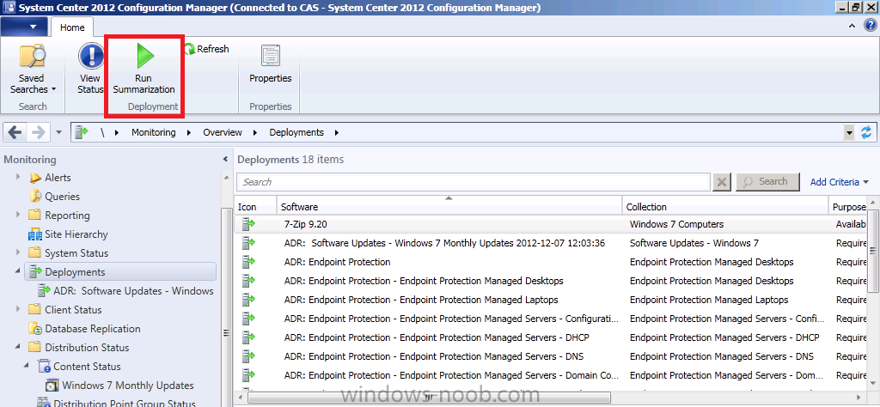880x407 pixels.
Task: Select ADR: Software Updates - Windows tree child
Action: (x=133, y=291)
